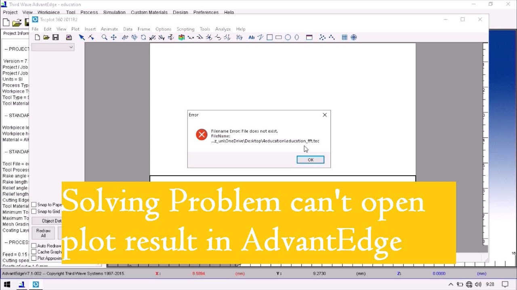Image resolution: width=517 pixels, height=290 pixels.
Task: Click AdvantEdge icon in the taskbar
Action: pos(22,284)
